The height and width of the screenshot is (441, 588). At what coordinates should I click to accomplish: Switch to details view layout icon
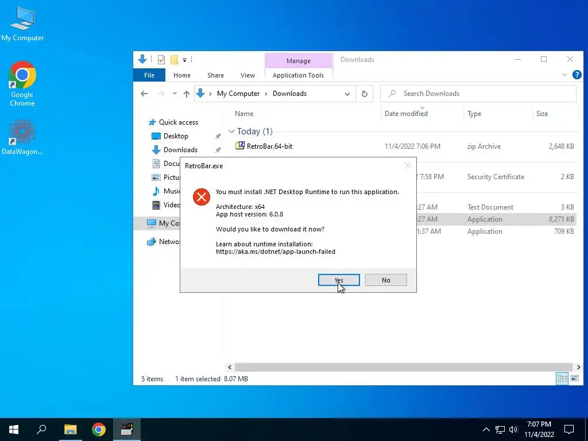click(562, 379)
